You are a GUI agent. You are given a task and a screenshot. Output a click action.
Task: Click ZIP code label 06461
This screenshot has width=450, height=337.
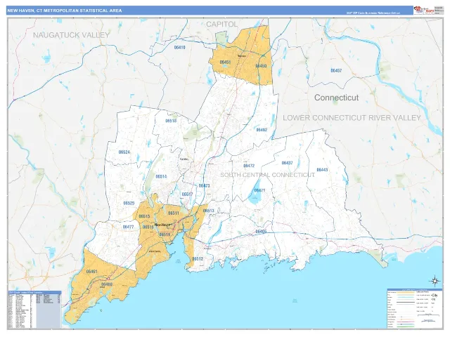point(91,272)
